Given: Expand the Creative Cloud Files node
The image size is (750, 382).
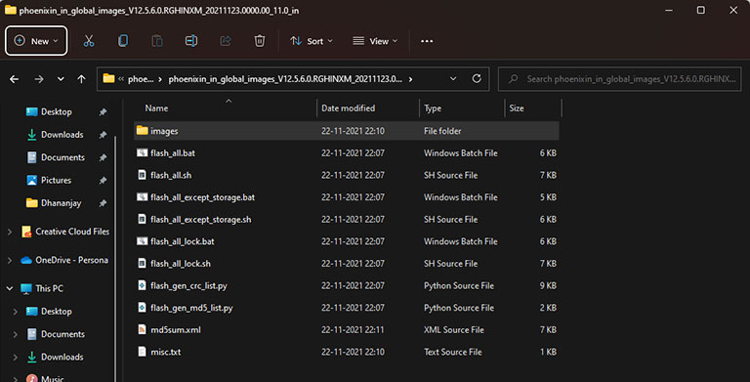Looking at the screenshot, I should 10,232.
